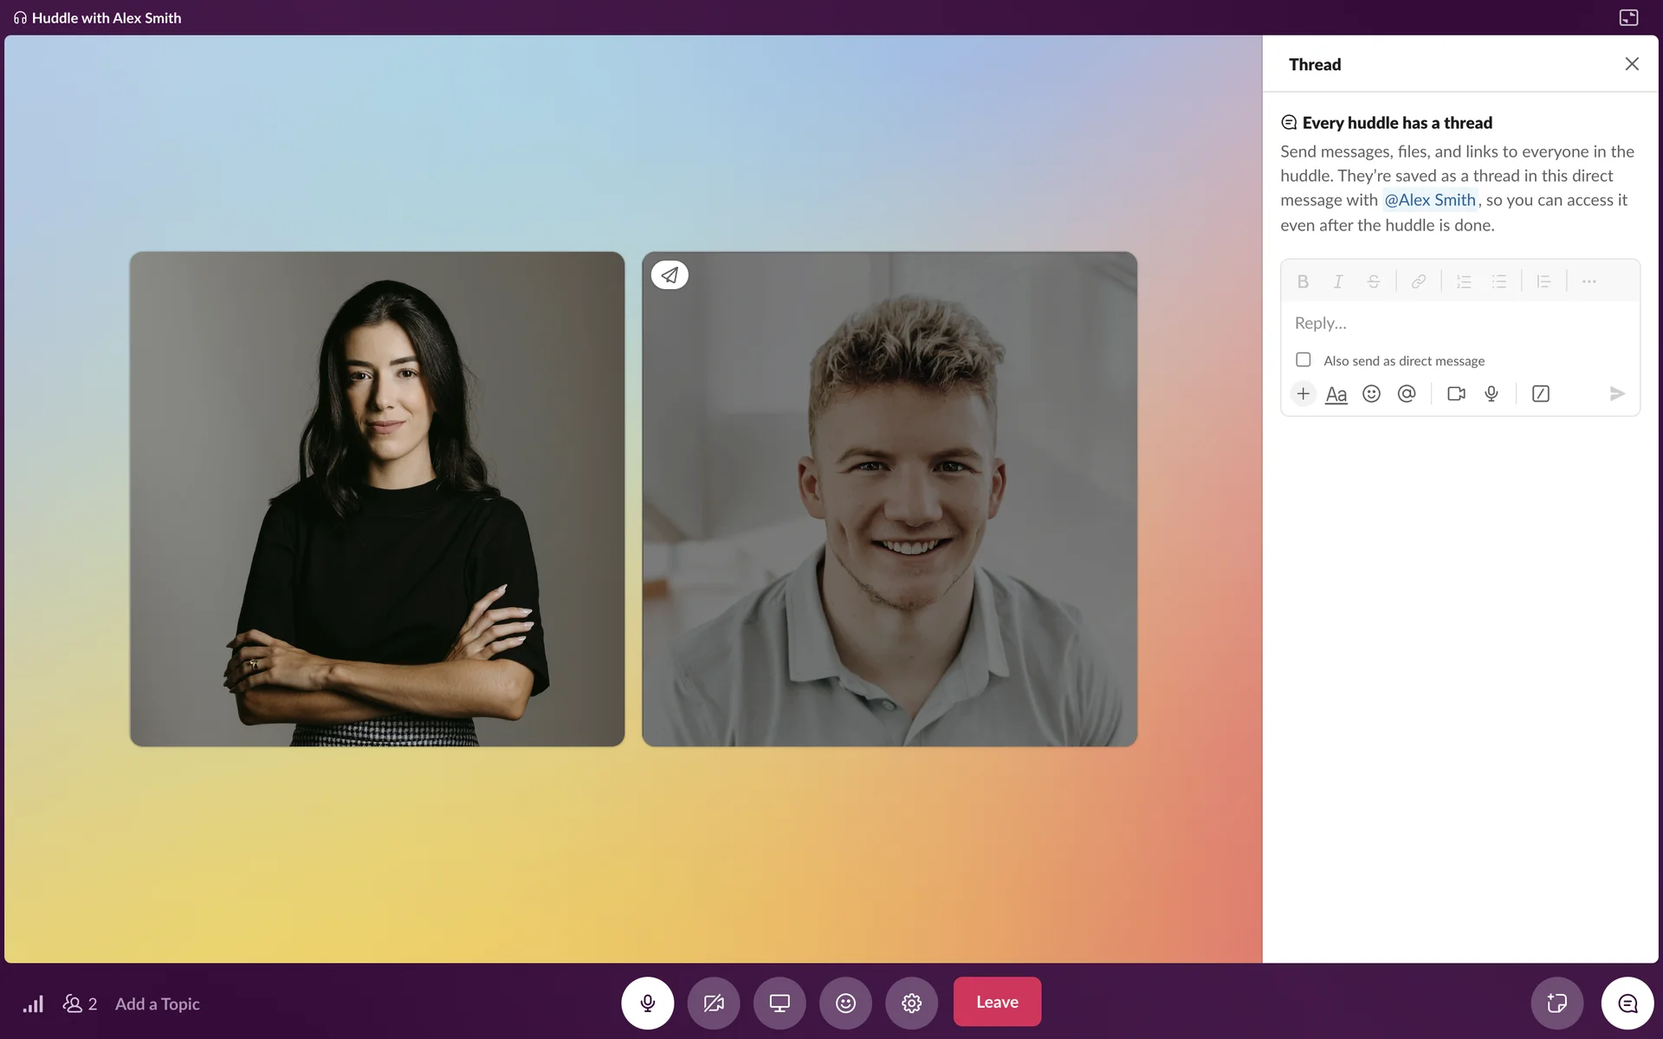1663x1039 pixels.
Task: Check Also send as direct message
Action: point(1303,359)
